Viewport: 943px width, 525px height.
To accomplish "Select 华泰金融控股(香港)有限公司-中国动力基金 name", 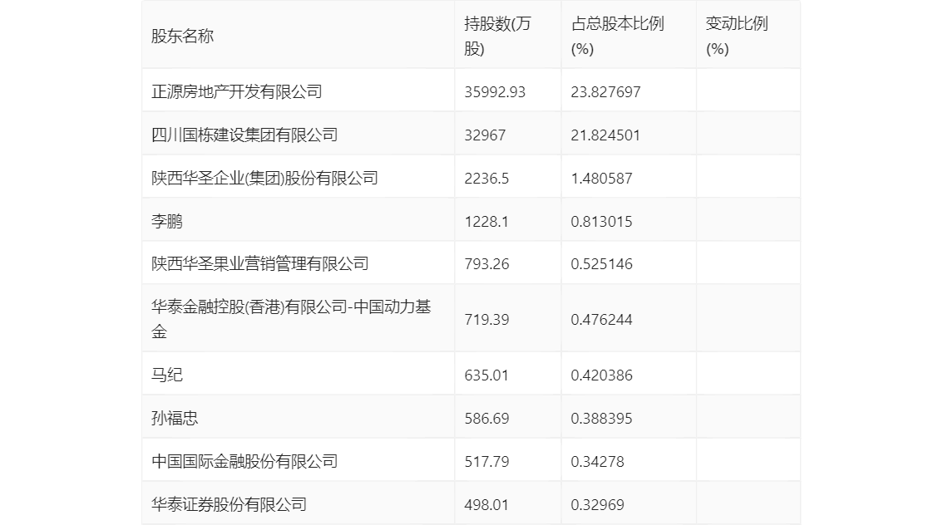I will point(291,319).
